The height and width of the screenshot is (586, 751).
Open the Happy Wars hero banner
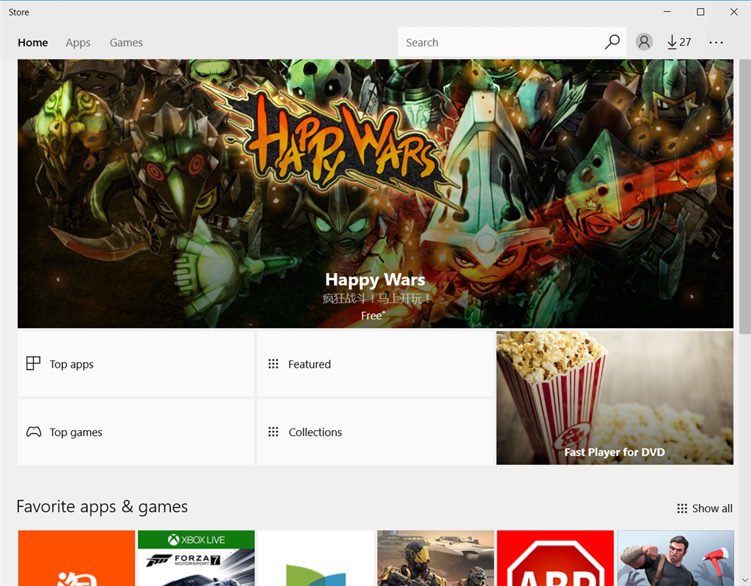click(x=375, y=193)
